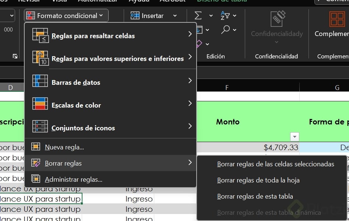Click the Borrar reglas eraser icon
This screenshot has width=349, height=221.
tap(36, 163)
